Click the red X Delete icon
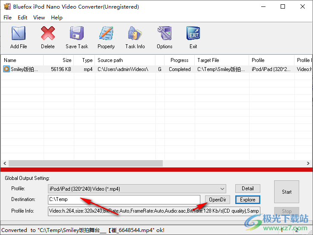The width and height of the screenshot is (313, 235). point(48,33)
